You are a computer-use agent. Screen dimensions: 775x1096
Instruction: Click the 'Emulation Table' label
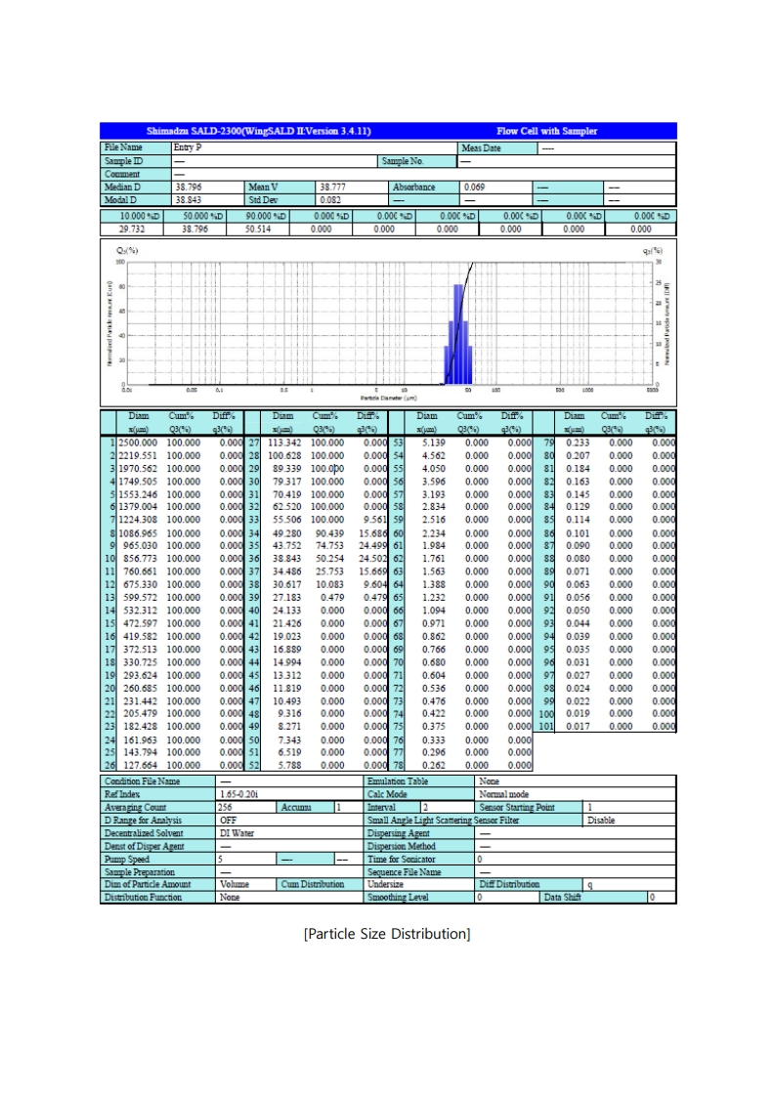(398, 781)
